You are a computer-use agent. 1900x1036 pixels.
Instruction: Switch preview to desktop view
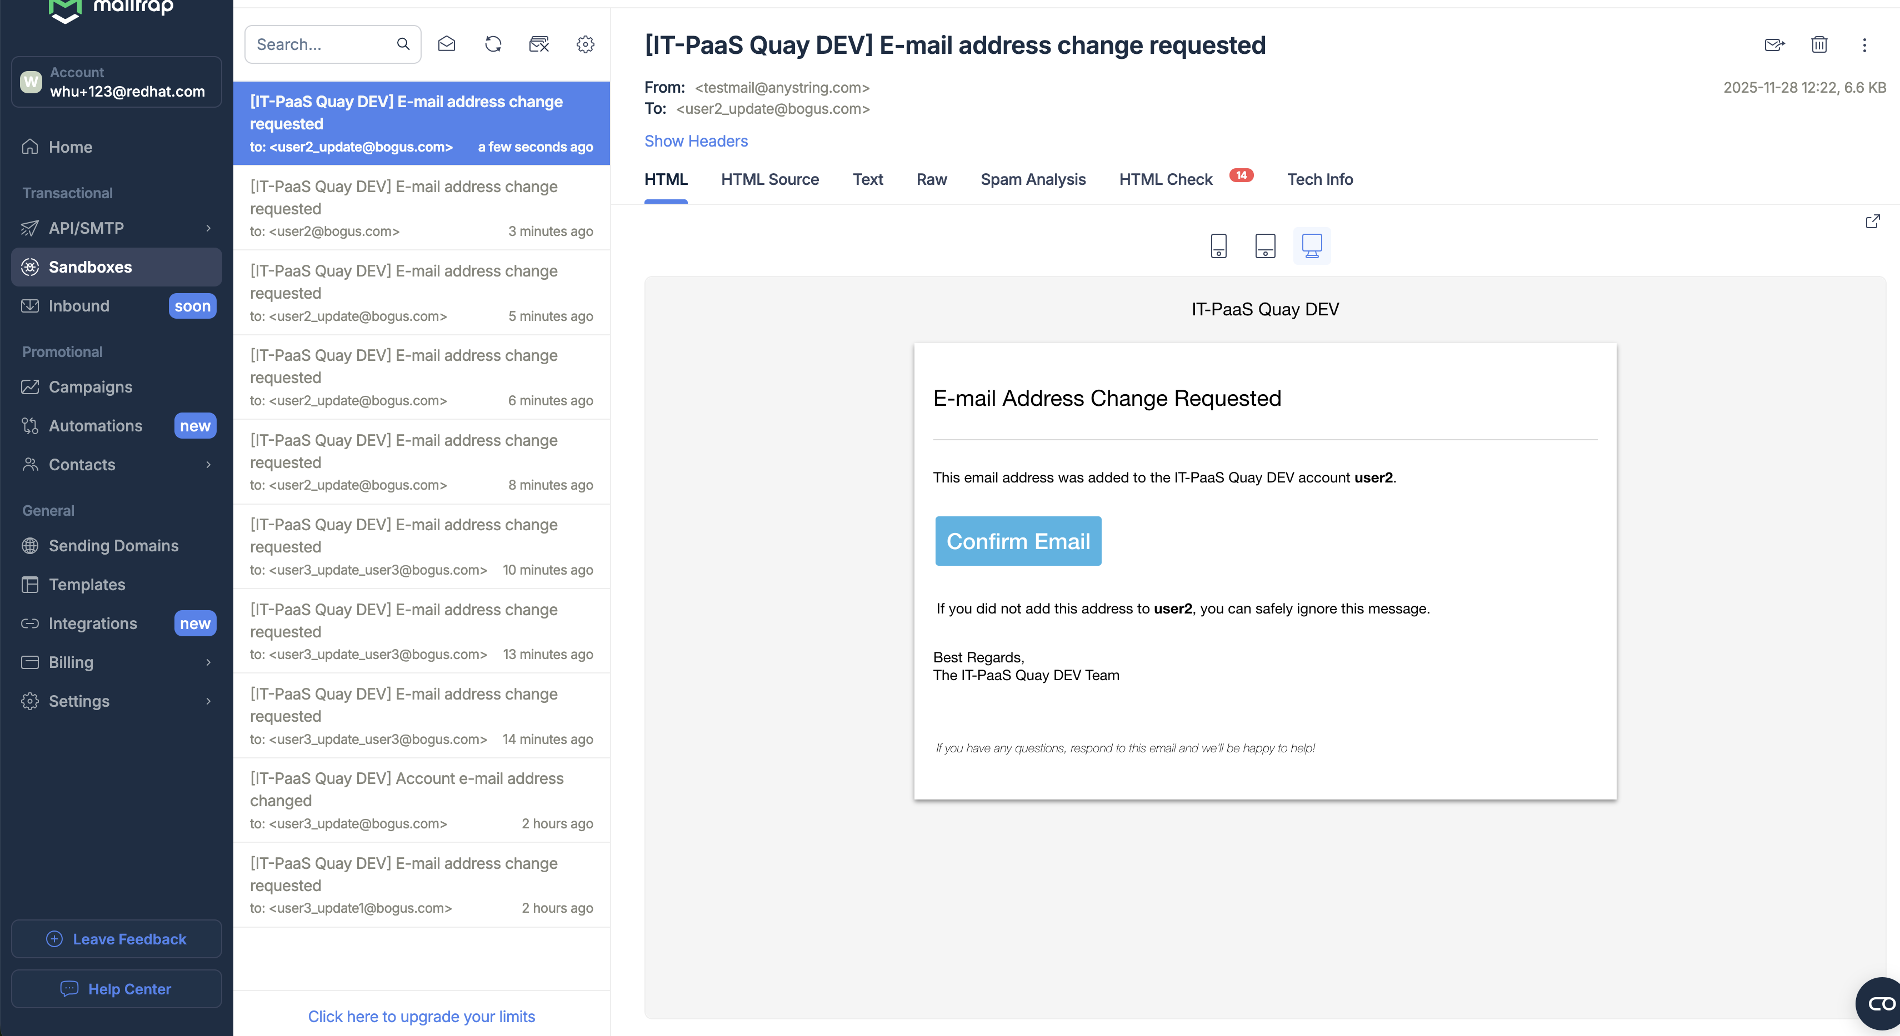coord(1312,245)
